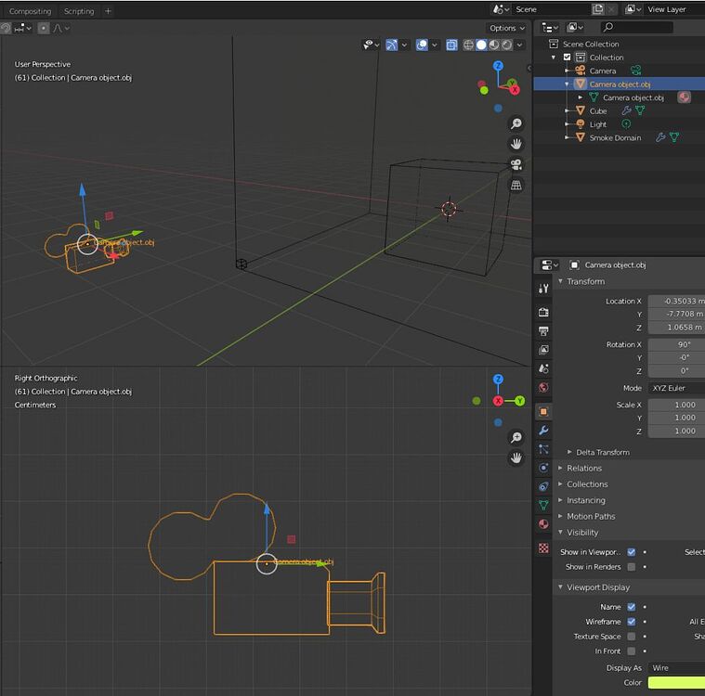Open the viewport Options dropdown

[x=507, y=28]
